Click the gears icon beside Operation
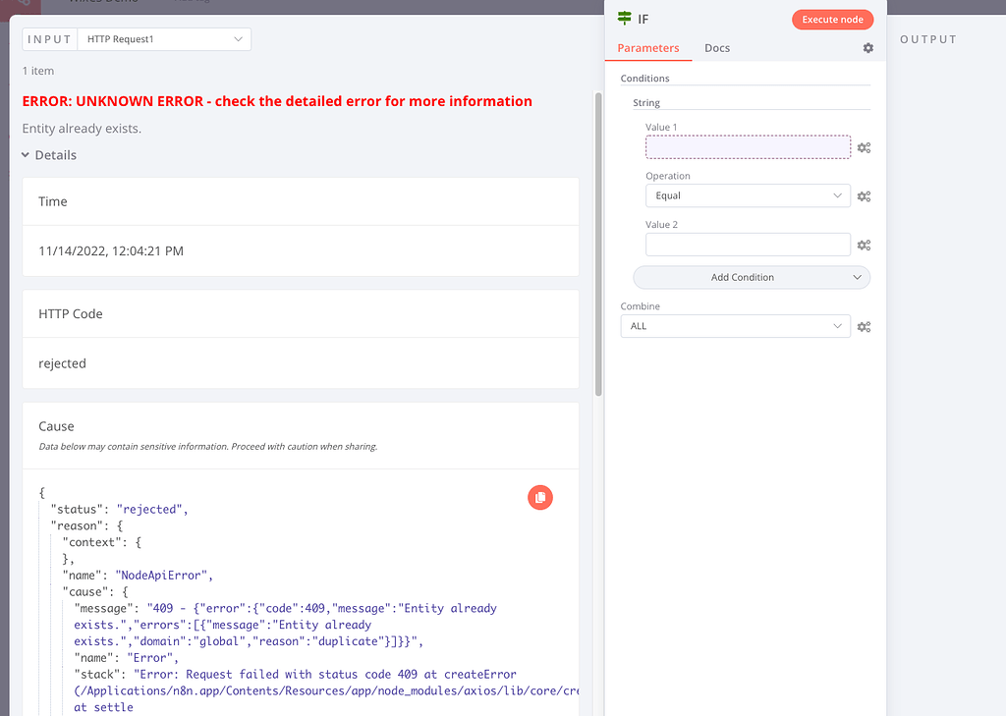Screen dimensions: 1006x716 pyautogui.click(x=864, y=196)
